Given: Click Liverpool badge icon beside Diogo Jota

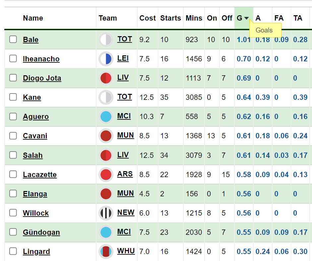Looking at the screenshot, I should click(x=106, y=78).
